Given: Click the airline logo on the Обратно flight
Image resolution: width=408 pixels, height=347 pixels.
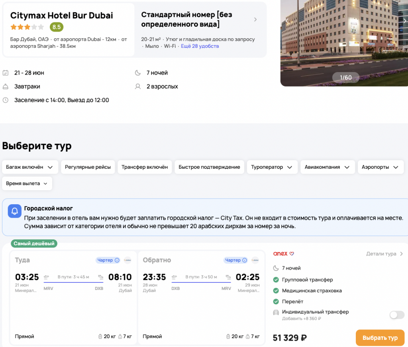Looking at the screenshot, I should (255, 260).
